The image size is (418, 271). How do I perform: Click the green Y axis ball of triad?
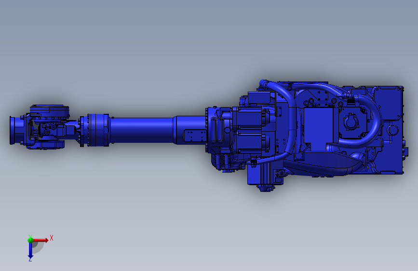point(30,240)
